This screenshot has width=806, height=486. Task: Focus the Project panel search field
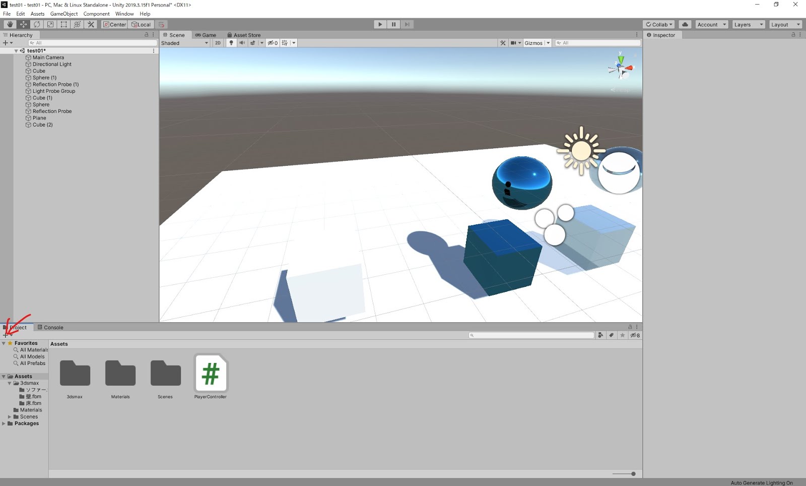pos(531,335)
